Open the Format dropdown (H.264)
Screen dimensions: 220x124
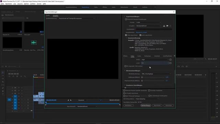coord(148,22)
